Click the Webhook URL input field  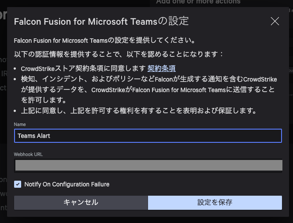tap(148, 165)
